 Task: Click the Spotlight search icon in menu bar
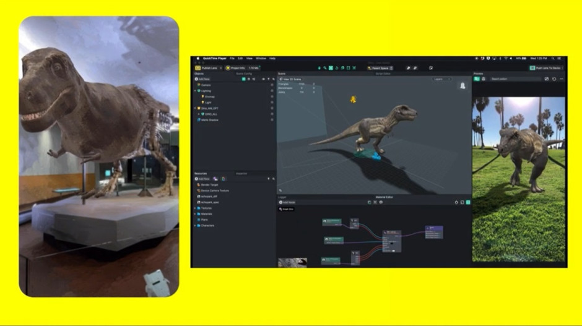click(x=553, y=58)
